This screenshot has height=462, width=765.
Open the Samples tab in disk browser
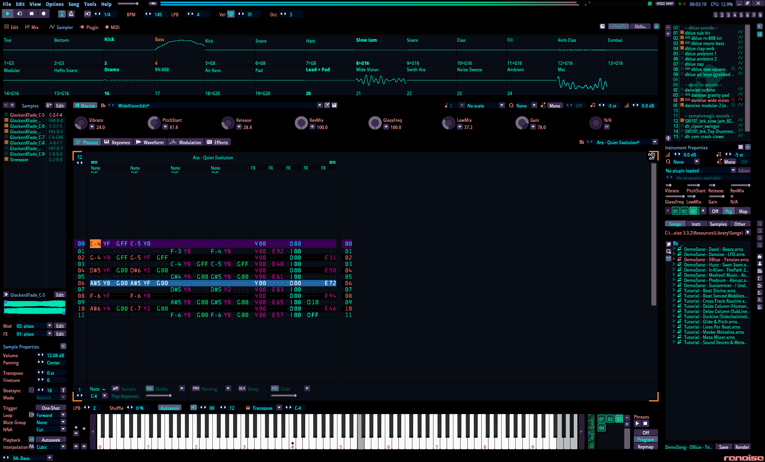tap(718, 224)
